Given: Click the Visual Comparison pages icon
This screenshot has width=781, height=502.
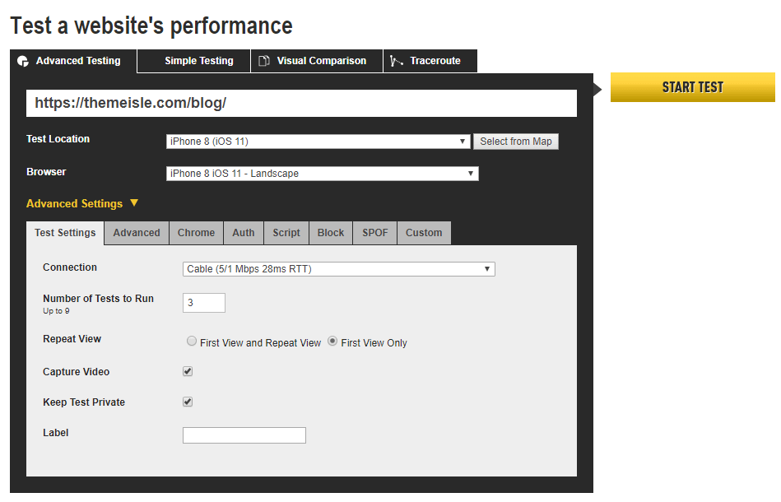Looking at the screenshot, I should pyautogui.click(x=264, y=61).
